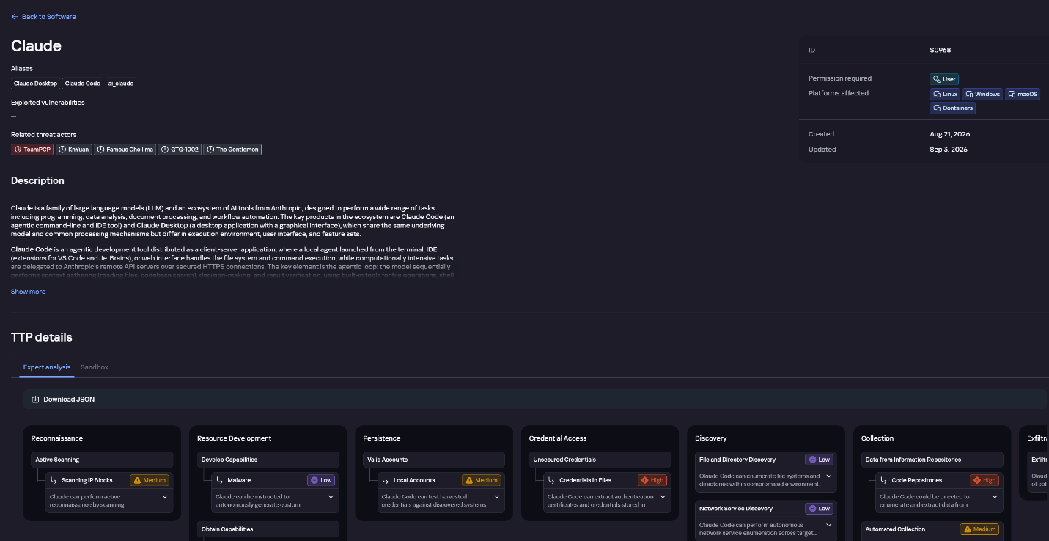Expand Credentials In Files description chevron
1049x541 pixels.
tap(663, 496)
